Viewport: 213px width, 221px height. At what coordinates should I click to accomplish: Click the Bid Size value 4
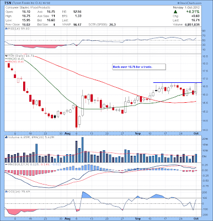point(54,24)
